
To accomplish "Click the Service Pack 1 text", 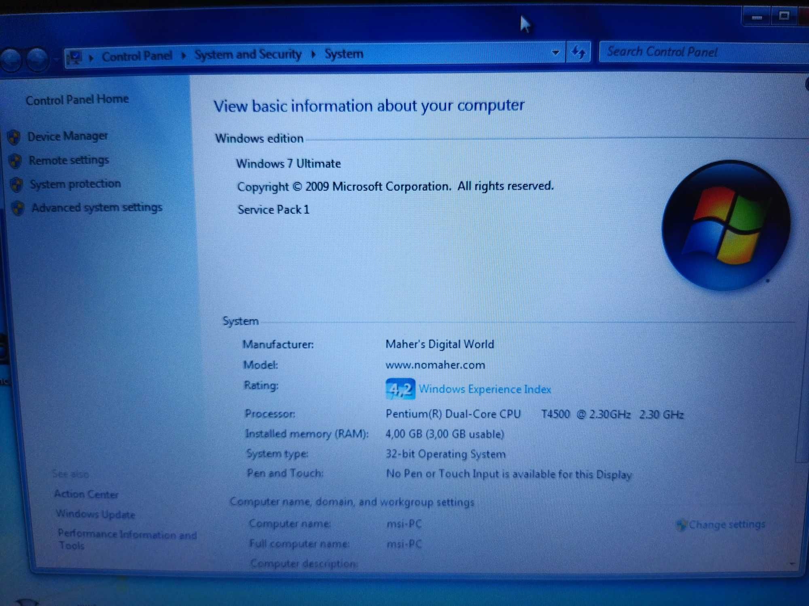I will (x=273, y=210).
